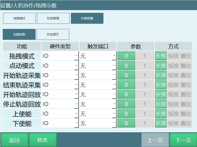
Task: Select the 外部按键 tab
Action: tap(87, 18)
